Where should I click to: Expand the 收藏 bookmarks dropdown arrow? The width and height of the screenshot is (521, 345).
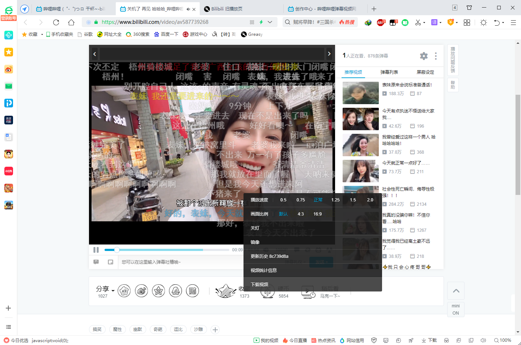point(42,34)
